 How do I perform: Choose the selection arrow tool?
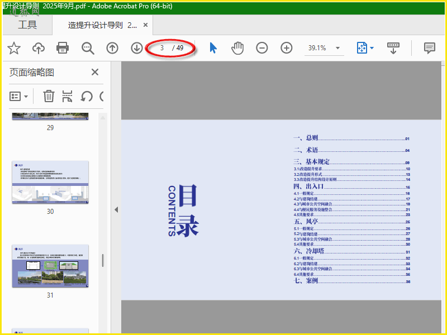(x=213, y=48)
